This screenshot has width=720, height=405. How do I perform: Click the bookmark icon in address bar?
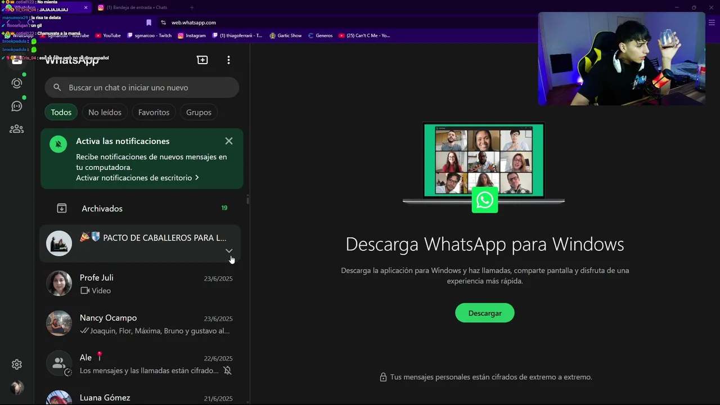click(x=148, y=22)
